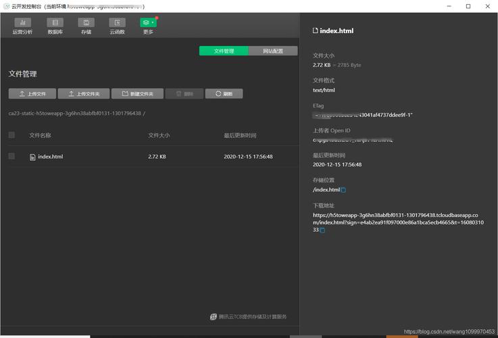Click the Tencent Cloud TCB footer logo
Screen dimensions: 498x338
(214, 316)
